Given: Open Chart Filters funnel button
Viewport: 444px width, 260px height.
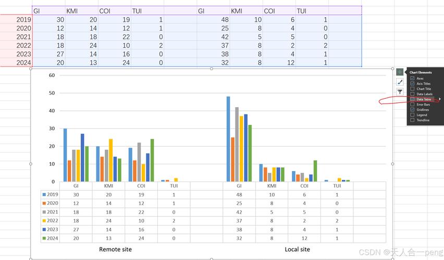Looking at the screenshot, I should (400, 92).
